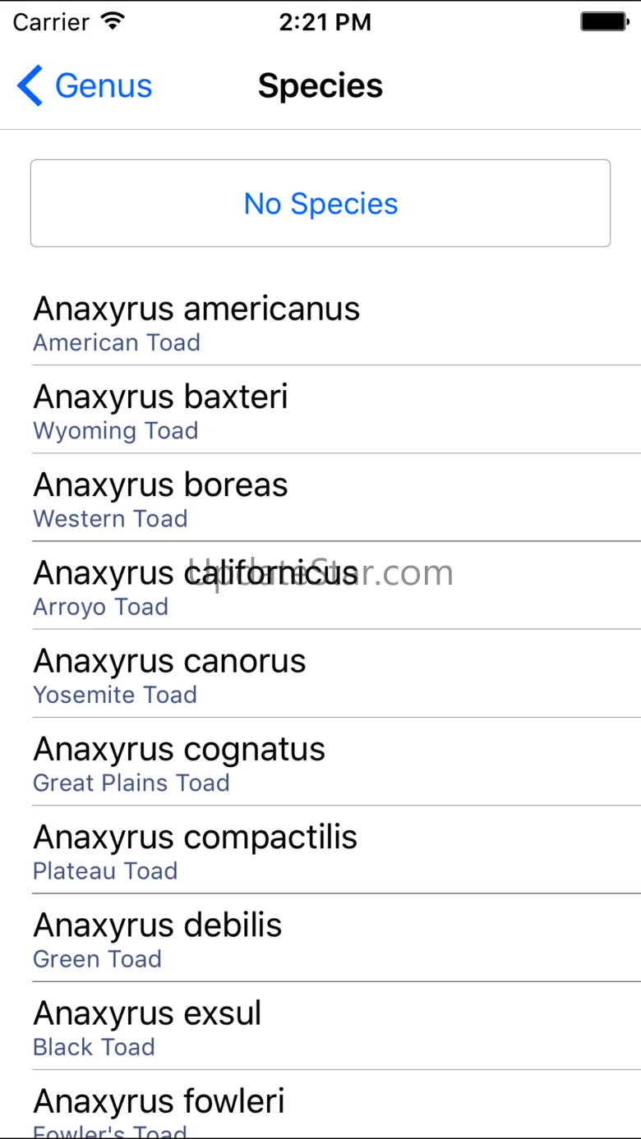Screen dimensions: 641x1139
Task: Tap the back chevron arrow icon
Action: (30, 85)
